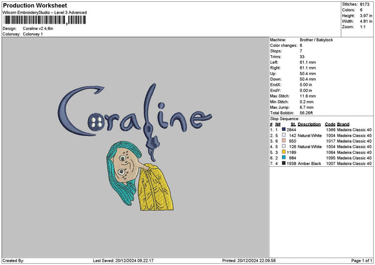Screen dimensions: 375x265
Task: Click the Right measurement 61.1 mm
Action: click(307, 68)
